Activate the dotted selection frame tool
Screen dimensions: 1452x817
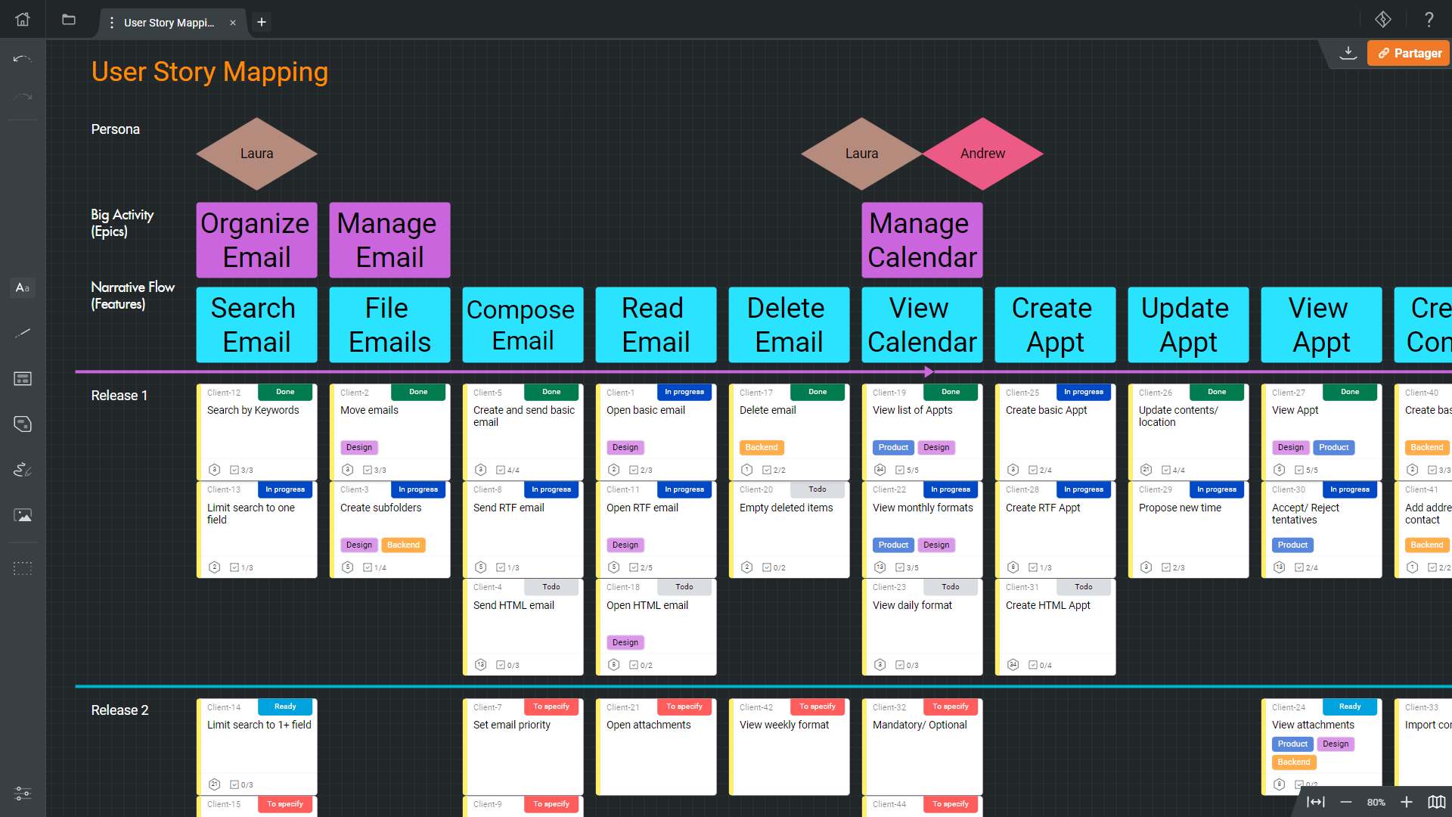[x=23, y=568]
